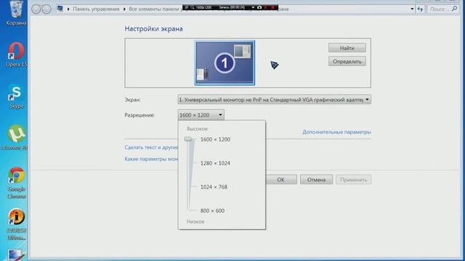The image size is (465, 261).
Task: Confirm with the OK button
Action: (x=281, y=180)
